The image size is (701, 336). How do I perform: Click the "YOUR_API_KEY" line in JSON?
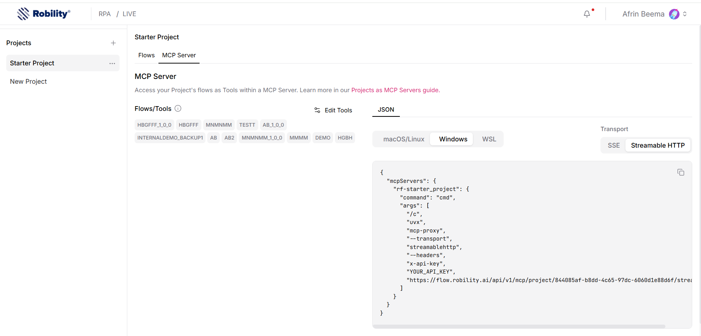(x=431, y=272)
